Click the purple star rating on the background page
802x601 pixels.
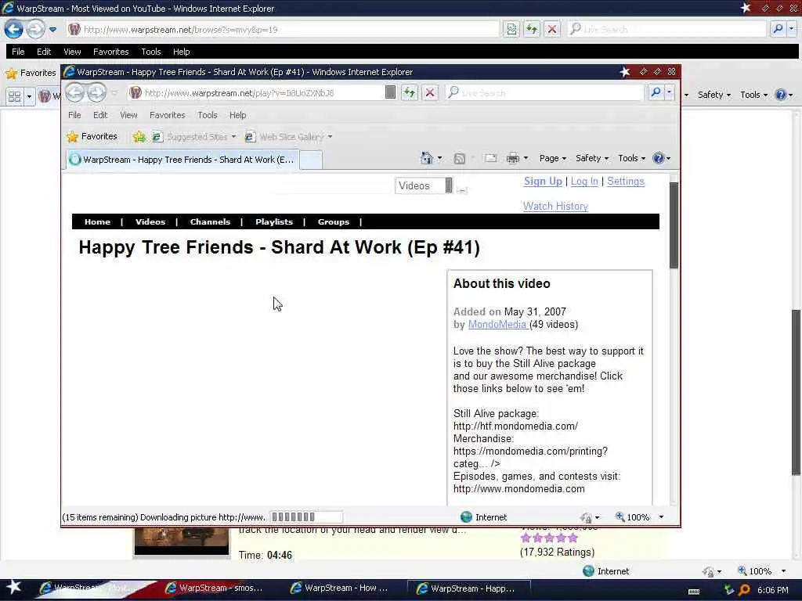click(x=549, y=538)
